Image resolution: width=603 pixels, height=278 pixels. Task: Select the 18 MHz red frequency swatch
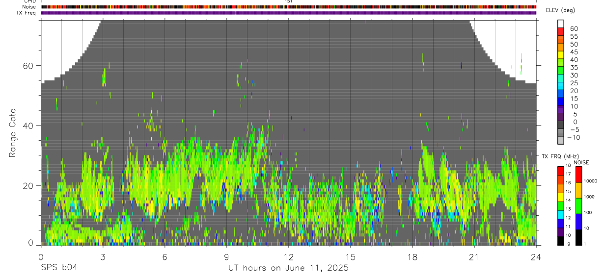pos(561,170)
